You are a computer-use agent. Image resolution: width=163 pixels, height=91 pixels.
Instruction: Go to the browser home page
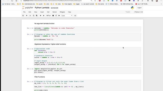(x=16, y=1)
